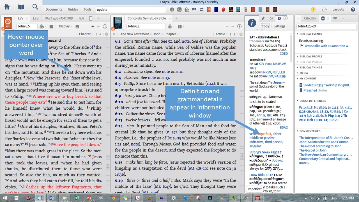Collapse the Cross References section
The image size is (359, 202).
[x=312, y=101]
